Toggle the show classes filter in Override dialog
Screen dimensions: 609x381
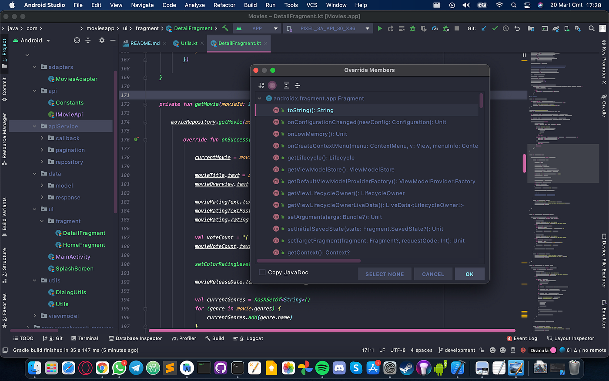point(272,85)
